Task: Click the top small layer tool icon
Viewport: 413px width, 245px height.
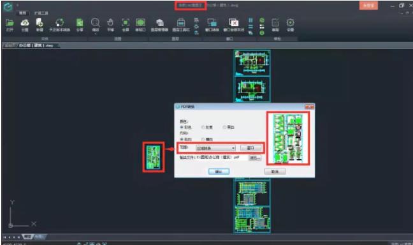Action: click(196, 20)
